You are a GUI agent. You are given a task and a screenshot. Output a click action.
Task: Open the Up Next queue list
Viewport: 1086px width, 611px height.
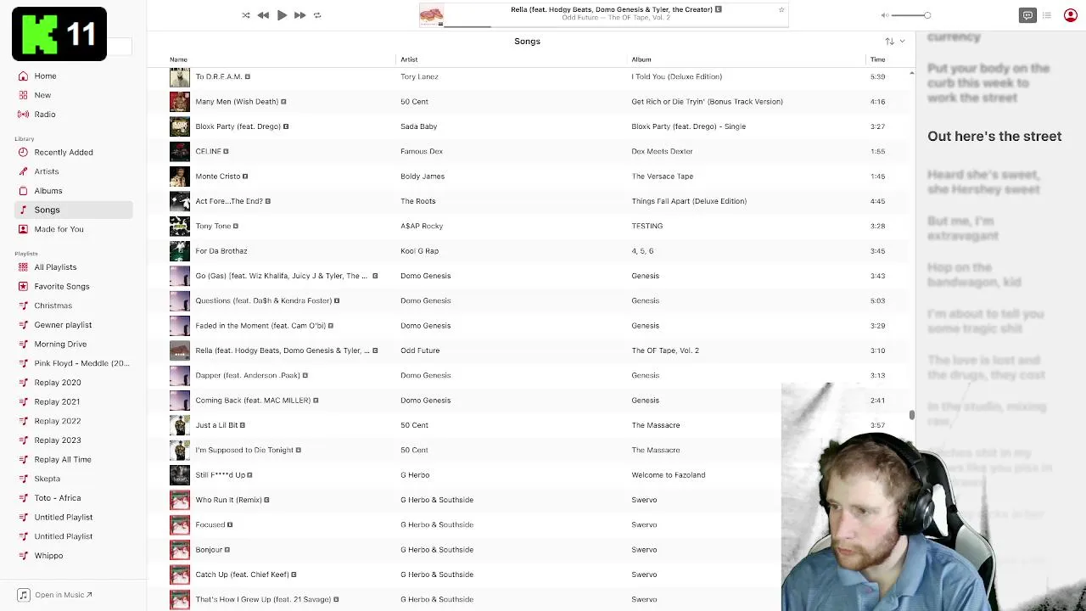coord(1047,15)
